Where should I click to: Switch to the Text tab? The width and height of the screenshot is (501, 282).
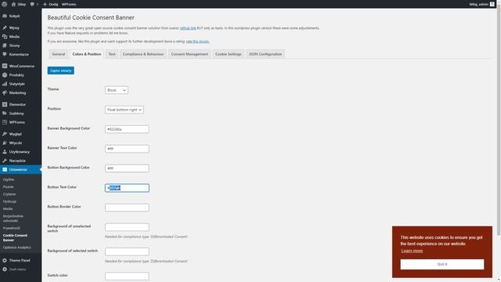[112, 54]
